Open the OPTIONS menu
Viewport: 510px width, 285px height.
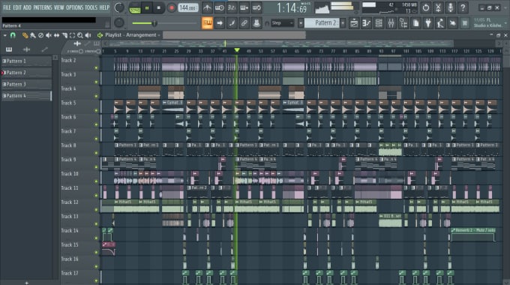[x=75, y=7]
